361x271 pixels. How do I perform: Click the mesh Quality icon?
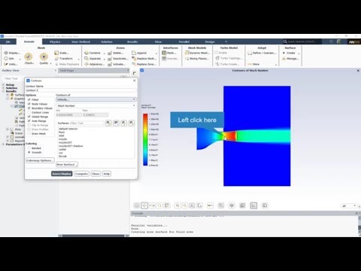(x=44, y=56)
